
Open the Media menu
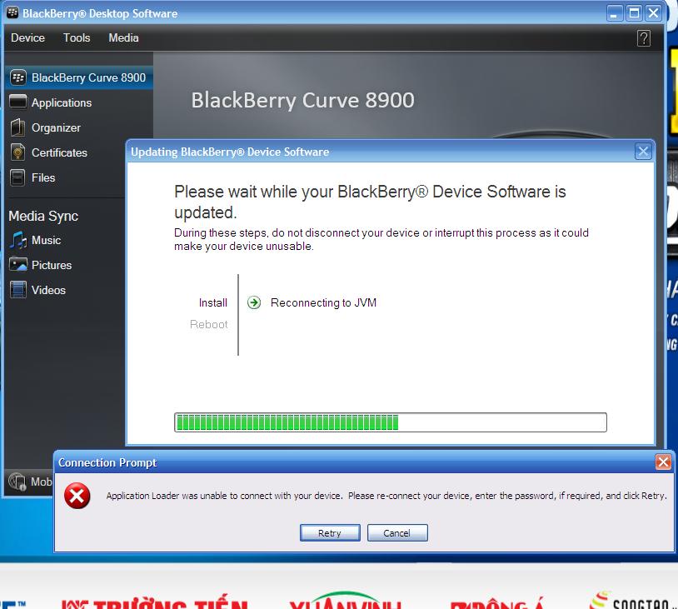pyautogui.click(x=123, y=37)
